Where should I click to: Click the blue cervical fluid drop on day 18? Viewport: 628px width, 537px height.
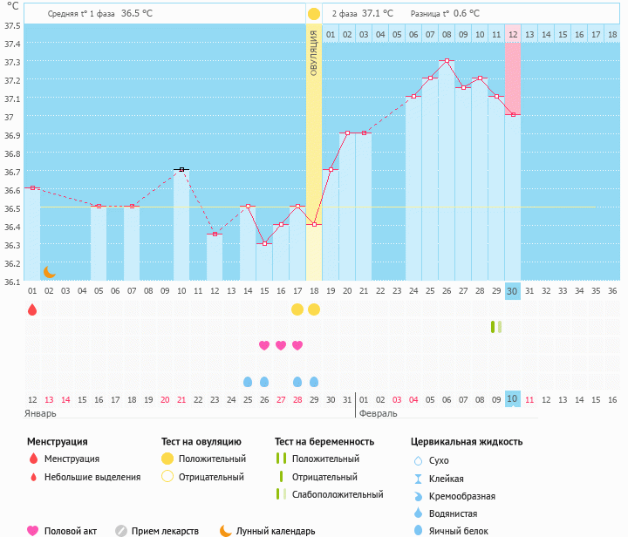coord(314,382)
